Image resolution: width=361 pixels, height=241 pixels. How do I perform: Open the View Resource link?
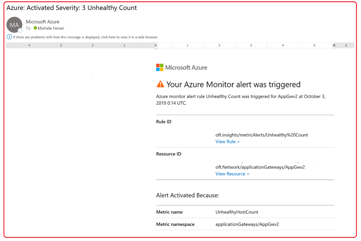(232, 174)
